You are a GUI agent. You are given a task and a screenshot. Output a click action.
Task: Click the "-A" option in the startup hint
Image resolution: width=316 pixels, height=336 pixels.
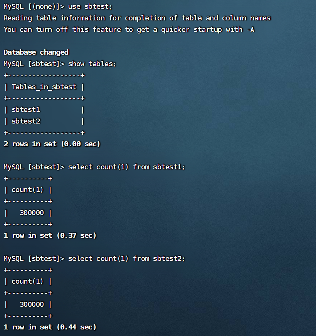[250, 30]
